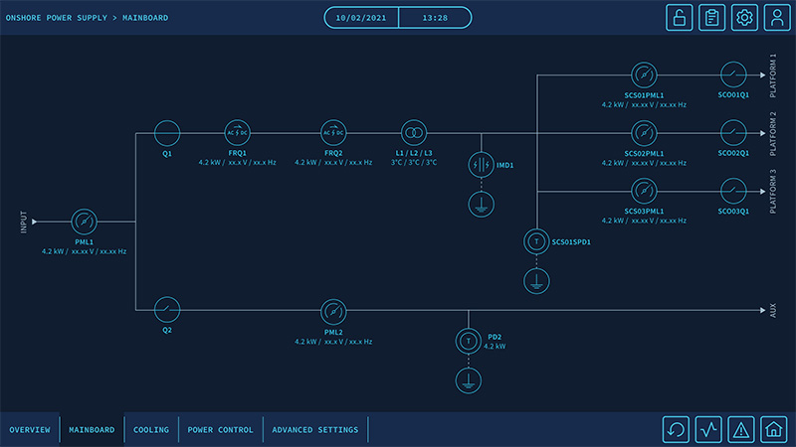Click the L1 / L2 / L3 label

(414, 153)
